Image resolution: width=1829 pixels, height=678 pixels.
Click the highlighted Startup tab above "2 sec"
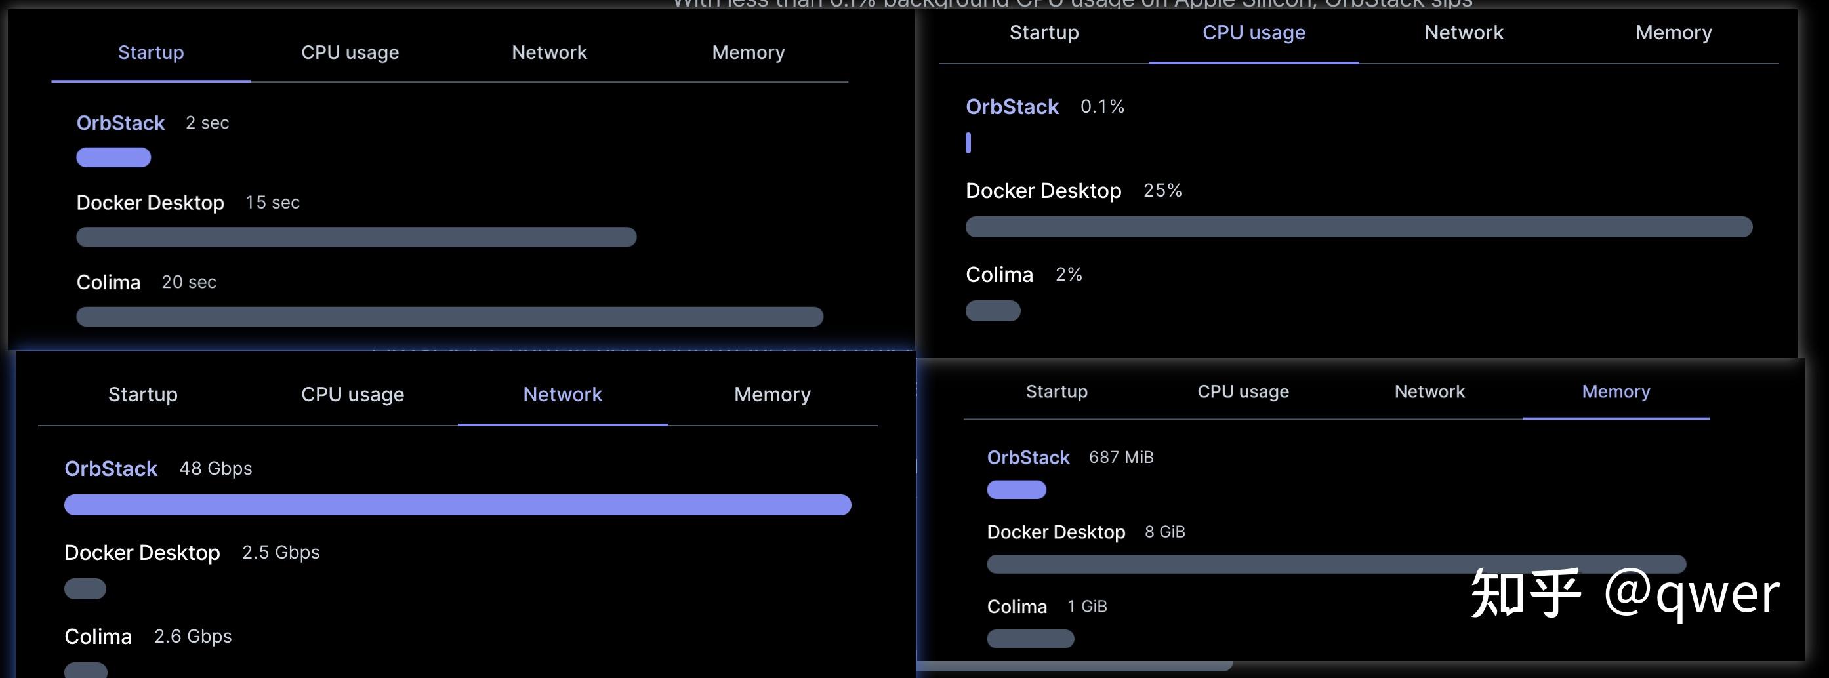tap(150, 52)
